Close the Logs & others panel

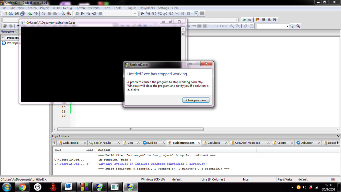pos(339,136)
